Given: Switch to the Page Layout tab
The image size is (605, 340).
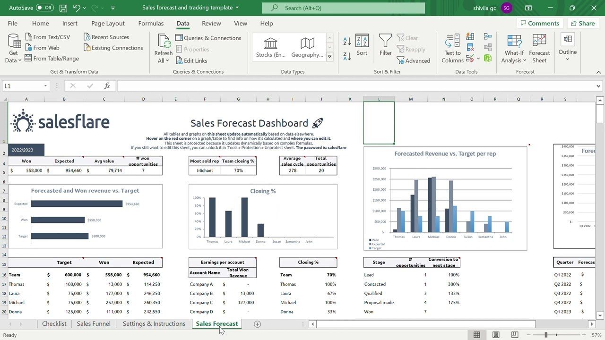Looking at the screenshot, I should pos(108,23).
